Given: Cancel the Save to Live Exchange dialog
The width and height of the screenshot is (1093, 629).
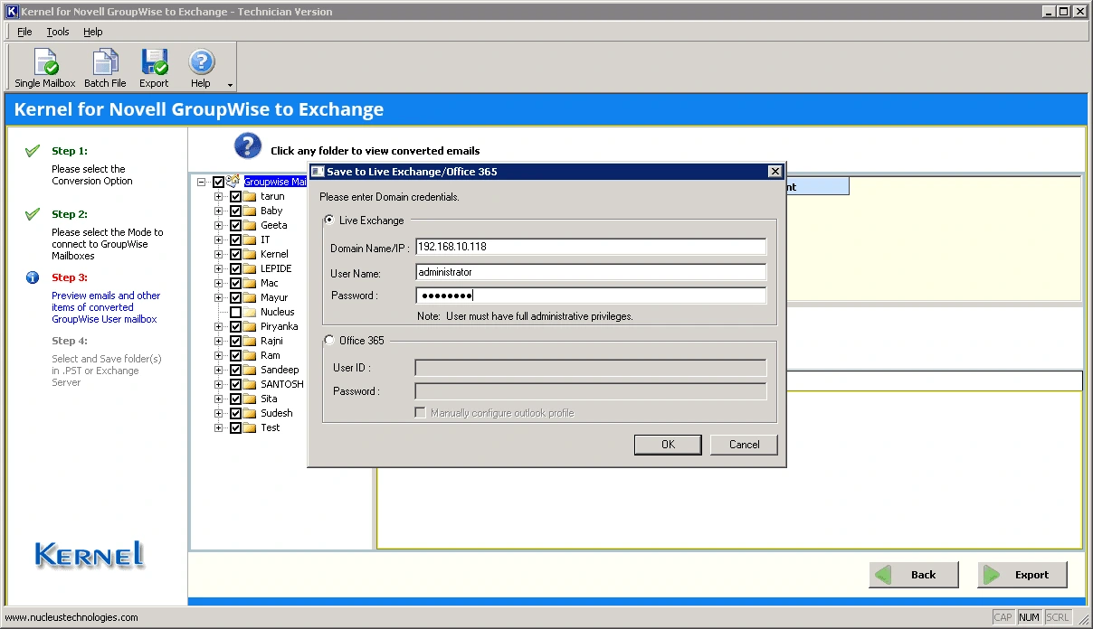Looking at the screenshot, I should pyautogui.click(x=744, y=445).
